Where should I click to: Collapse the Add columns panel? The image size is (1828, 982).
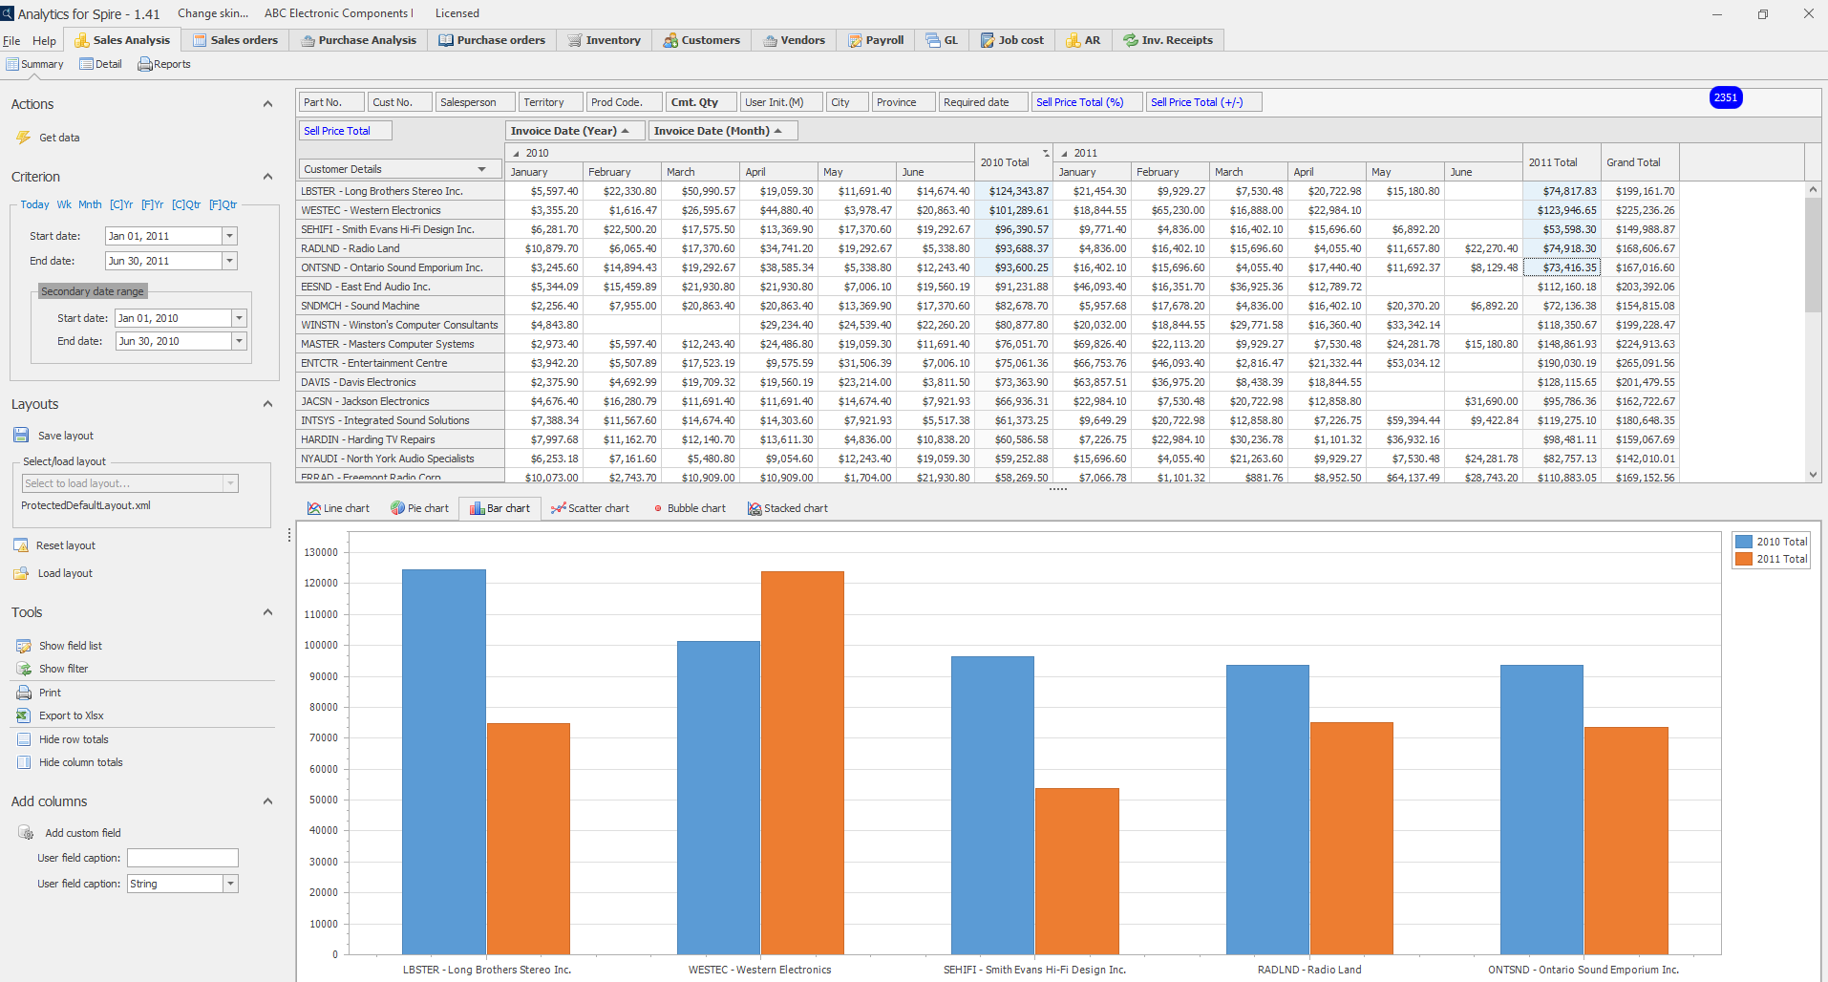click(267, 801)
